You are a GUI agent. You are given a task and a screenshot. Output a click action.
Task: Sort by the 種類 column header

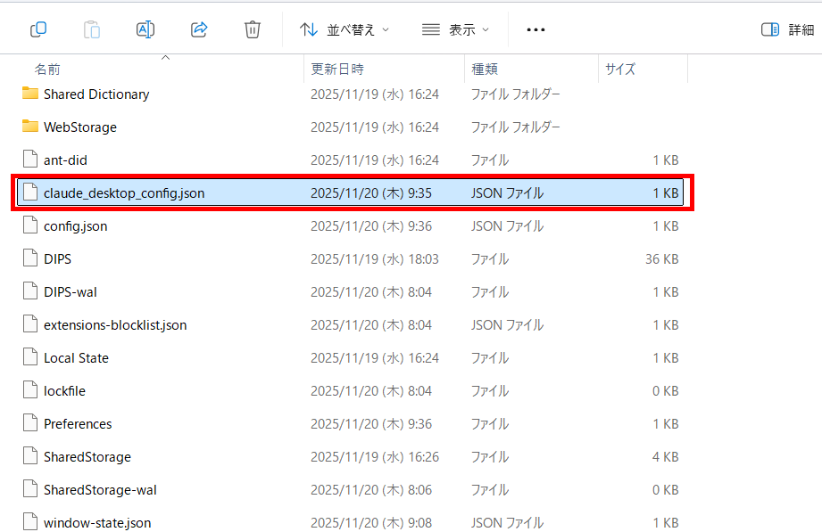pos(485,70)
